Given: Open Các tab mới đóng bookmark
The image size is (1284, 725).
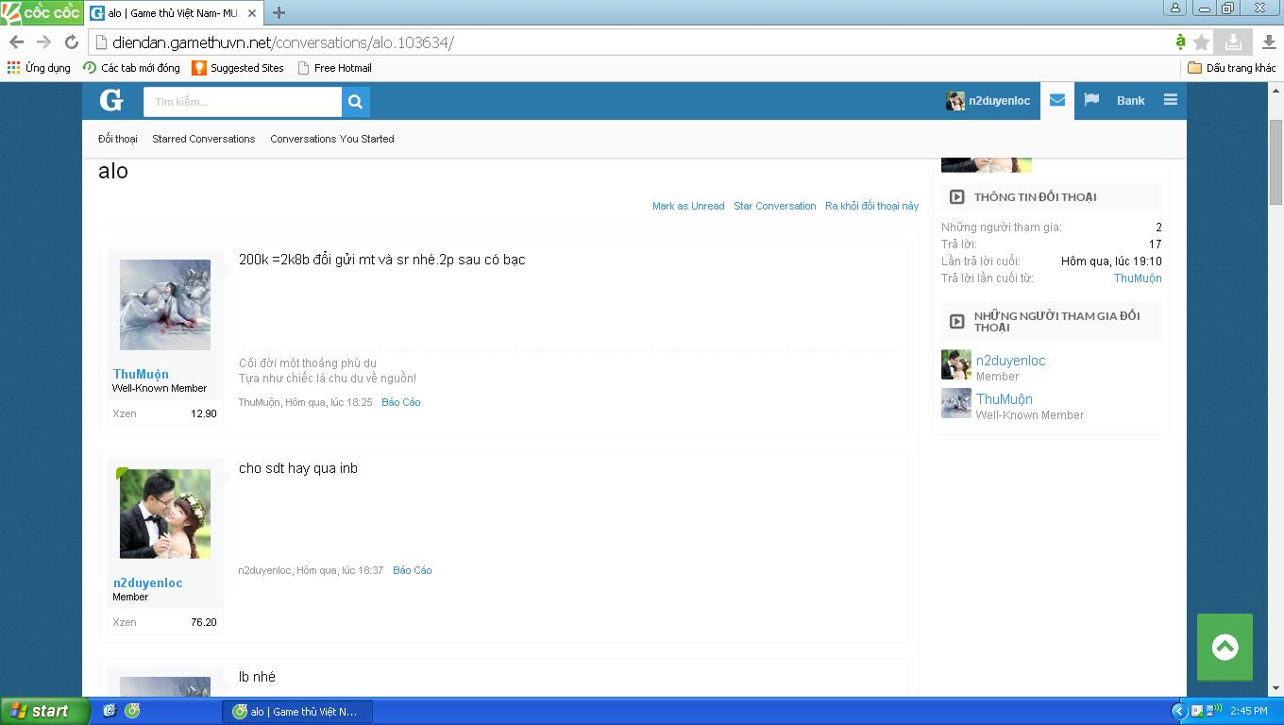Looking at the screenshot, I should [131, 68].
